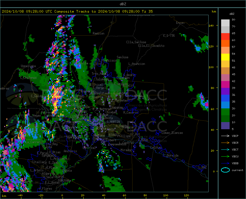Click the Palmira map label
The width and height of the screenshot is (246, 199).
pos(107,118)
